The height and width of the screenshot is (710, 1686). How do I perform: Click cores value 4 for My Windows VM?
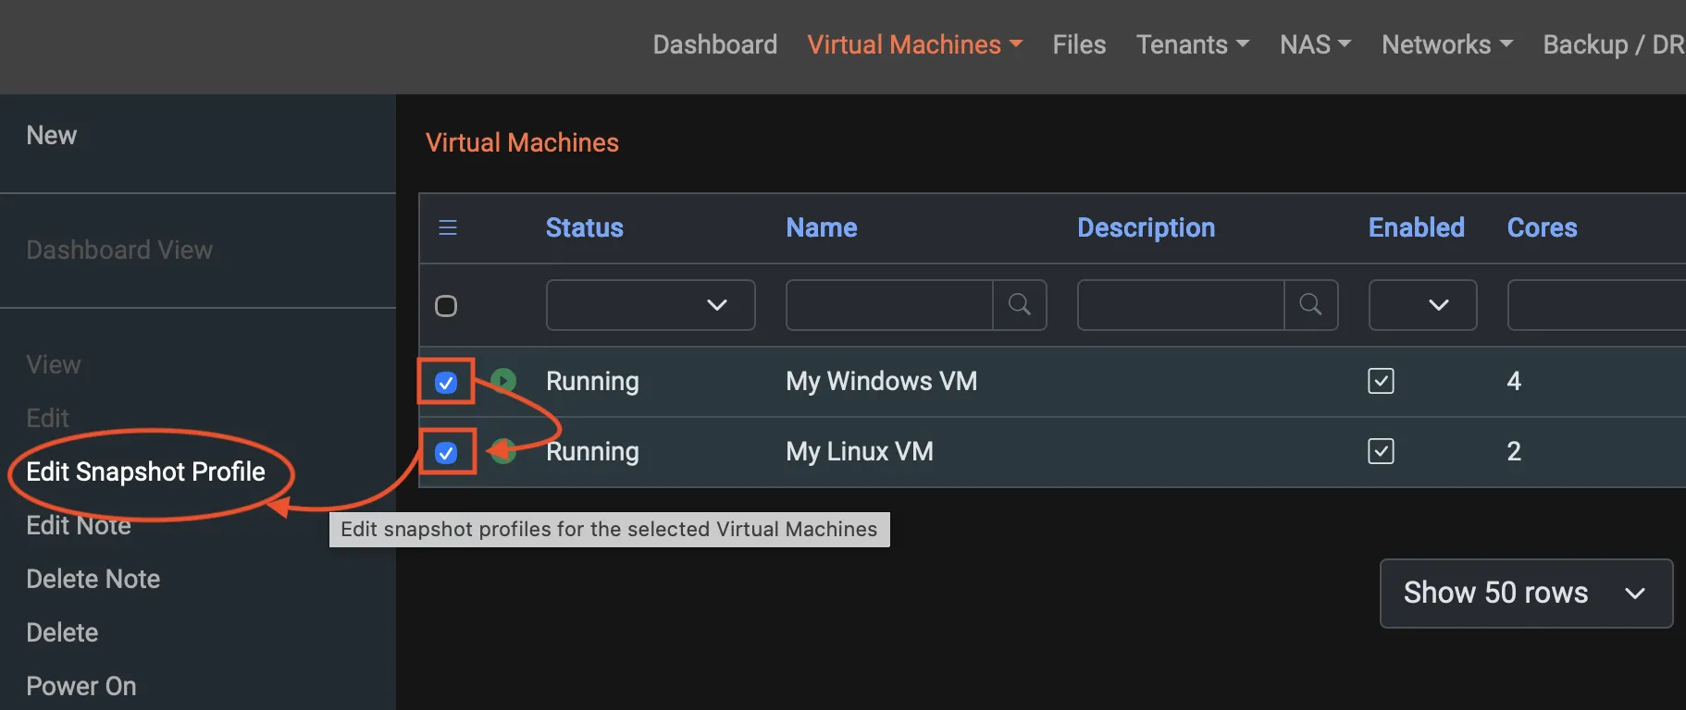pyautogui.click(x=1514, y=381)
